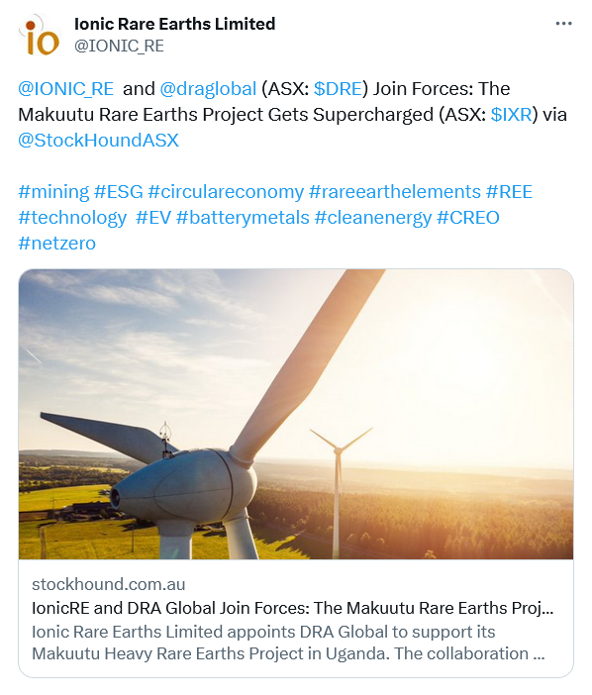Open the wind turbine preview image

click(x=296, y=414)
